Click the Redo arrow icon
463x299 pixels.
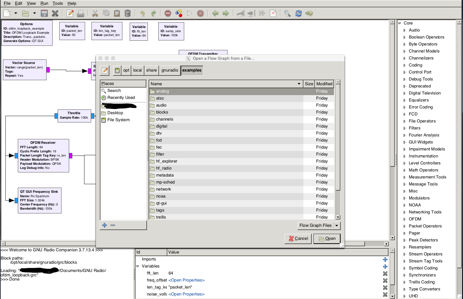[x=153, y=13]
